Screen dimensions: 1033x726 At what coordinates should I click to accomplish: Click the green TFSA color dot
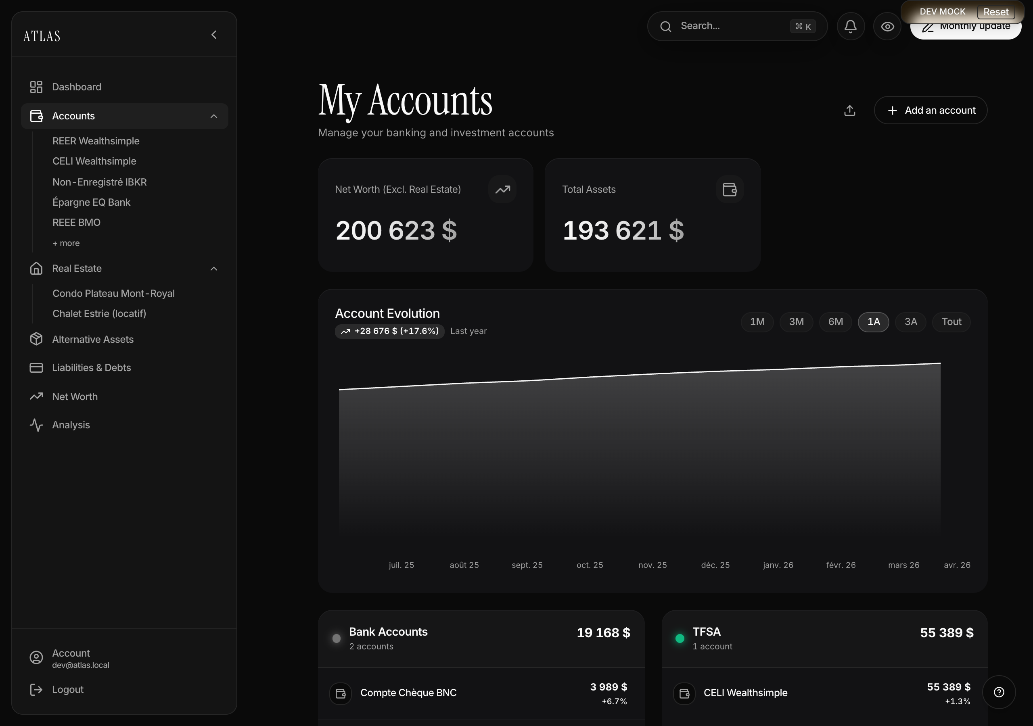click(680, 638)
